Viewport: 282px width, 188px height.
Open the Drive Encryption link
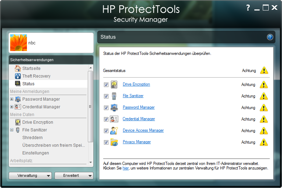coord(136,84)
